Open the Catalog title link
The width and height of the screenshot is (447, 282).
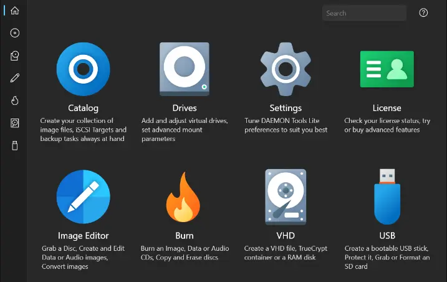tap(84, 108)
